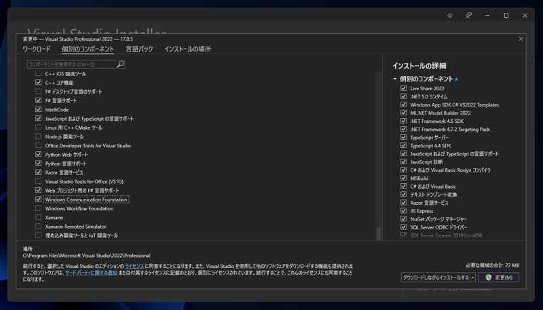This screenshot has height=310, width=543.
Task: Toggle the MSBuild checkbox
Action: 403,178
